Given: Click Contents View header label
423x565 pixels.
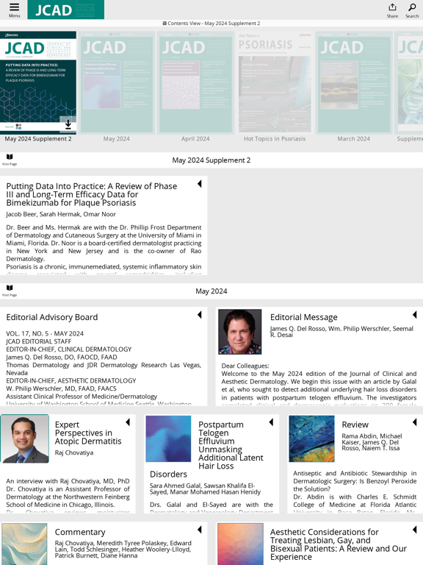Looking at the screenshot, I should [211, 23].
